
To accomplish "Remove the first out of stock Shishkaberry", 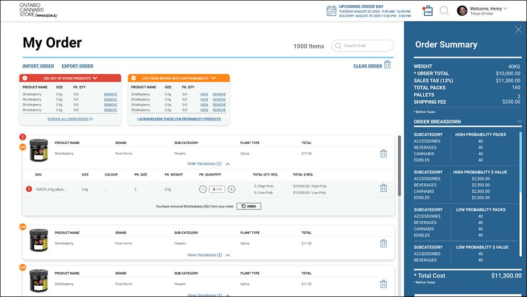I will pos(111,94).
